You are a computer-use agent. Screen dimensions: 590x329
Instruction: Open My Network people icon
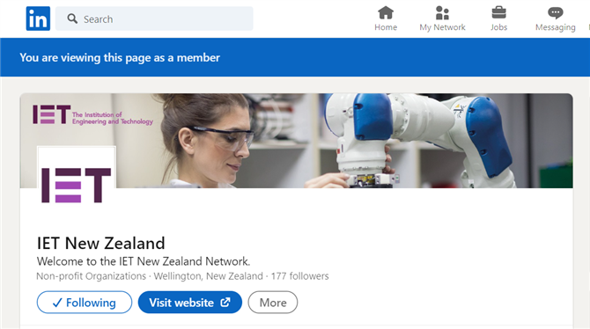pos(442,13)
